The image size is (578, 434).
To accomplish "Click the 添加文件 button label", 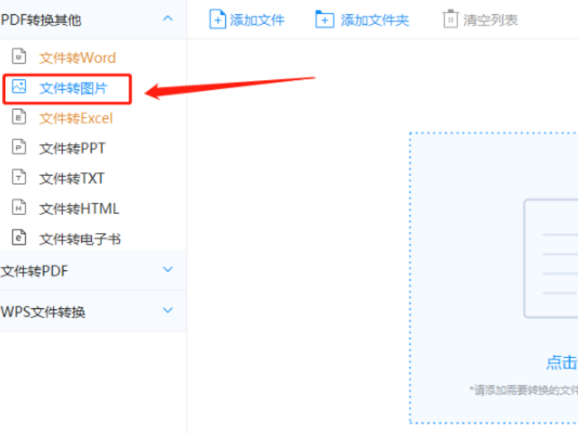I will (x=257, y=20).
